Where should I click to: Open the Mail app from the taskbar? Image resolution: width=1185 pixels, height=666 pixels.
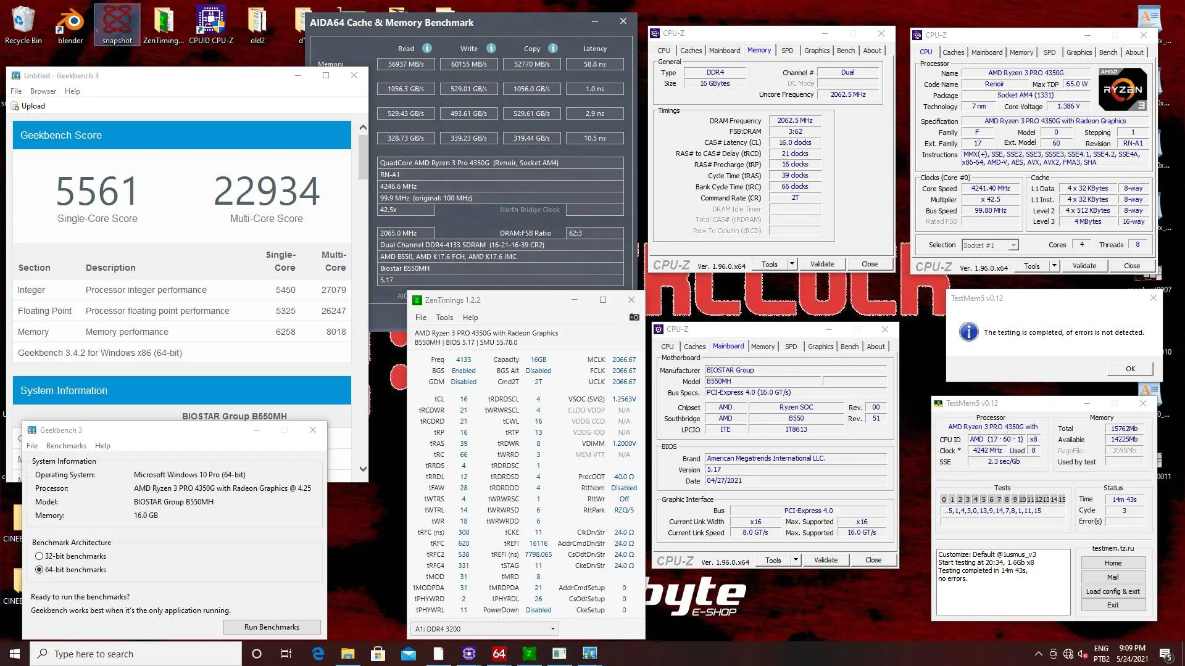(x=408, y=654)
